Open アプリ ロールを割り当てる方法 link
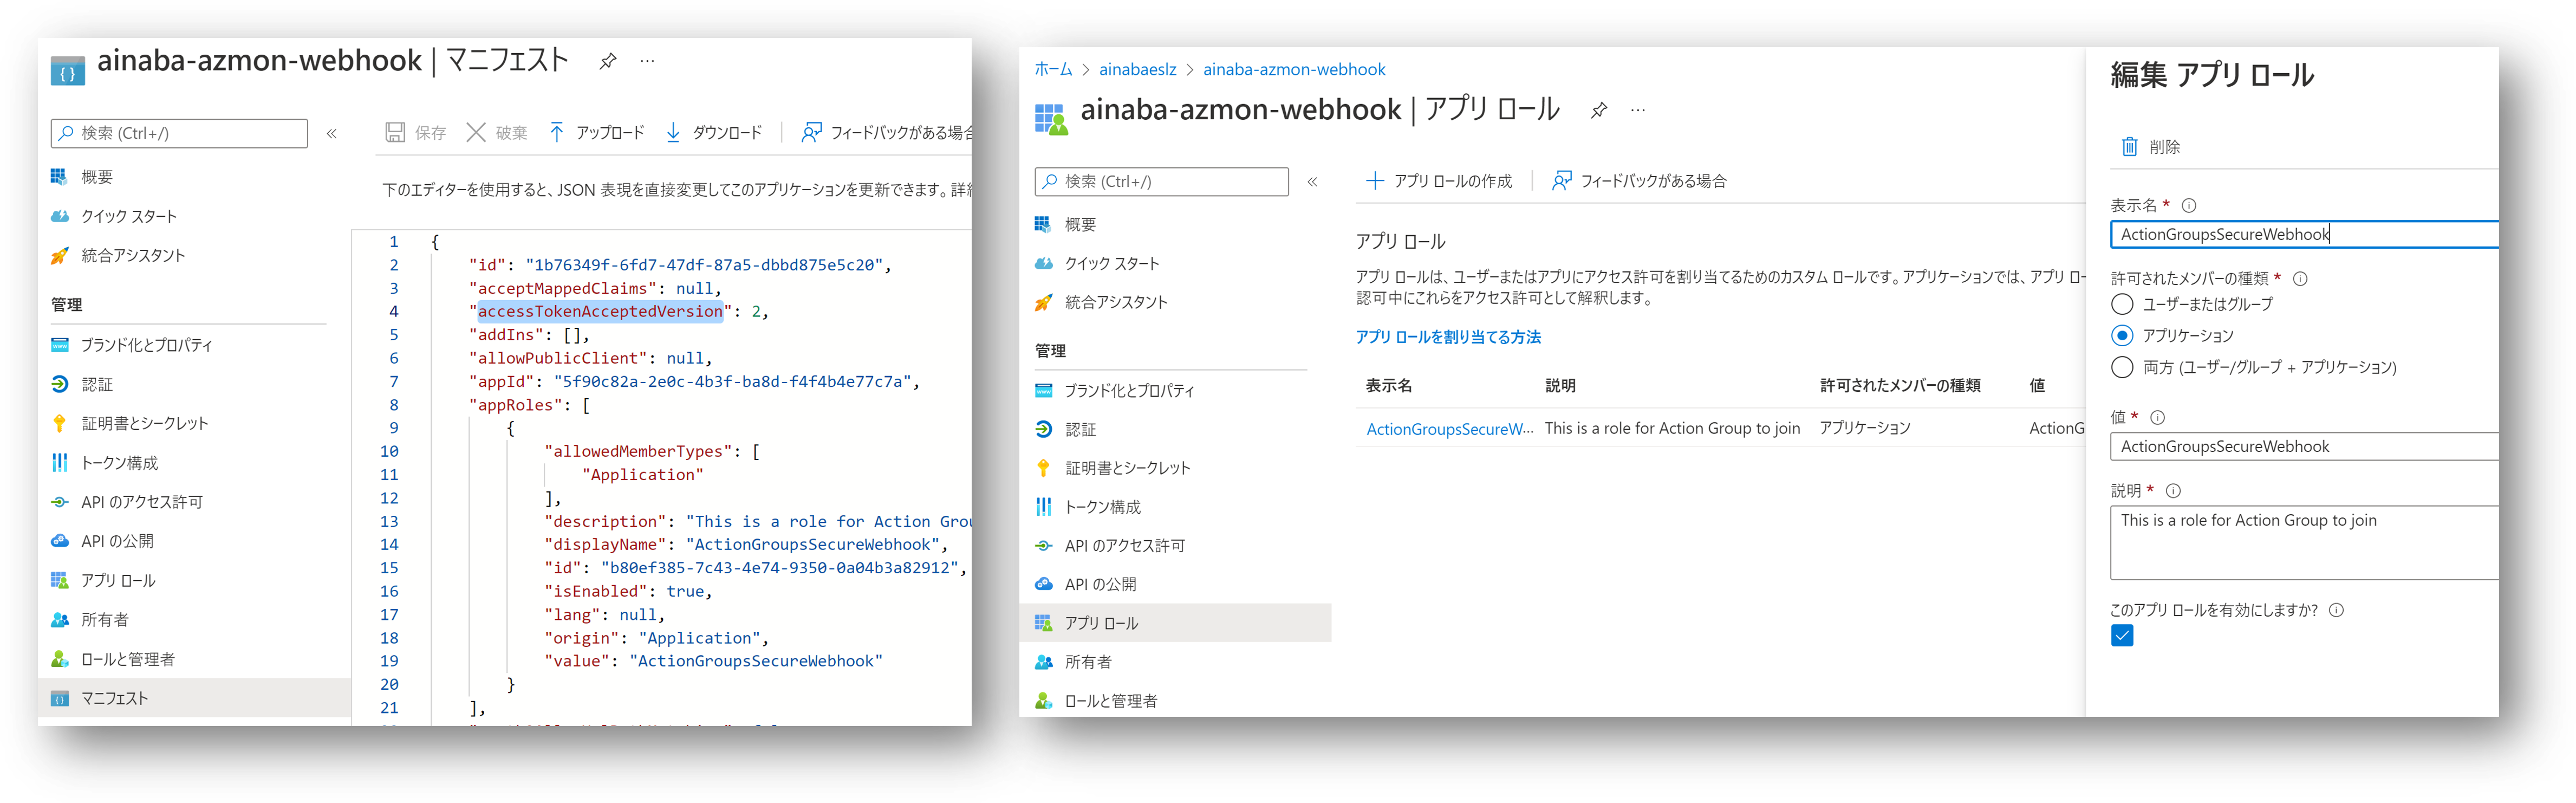The width and height of the screenshot is (2576, 803). pos(1447,337)
